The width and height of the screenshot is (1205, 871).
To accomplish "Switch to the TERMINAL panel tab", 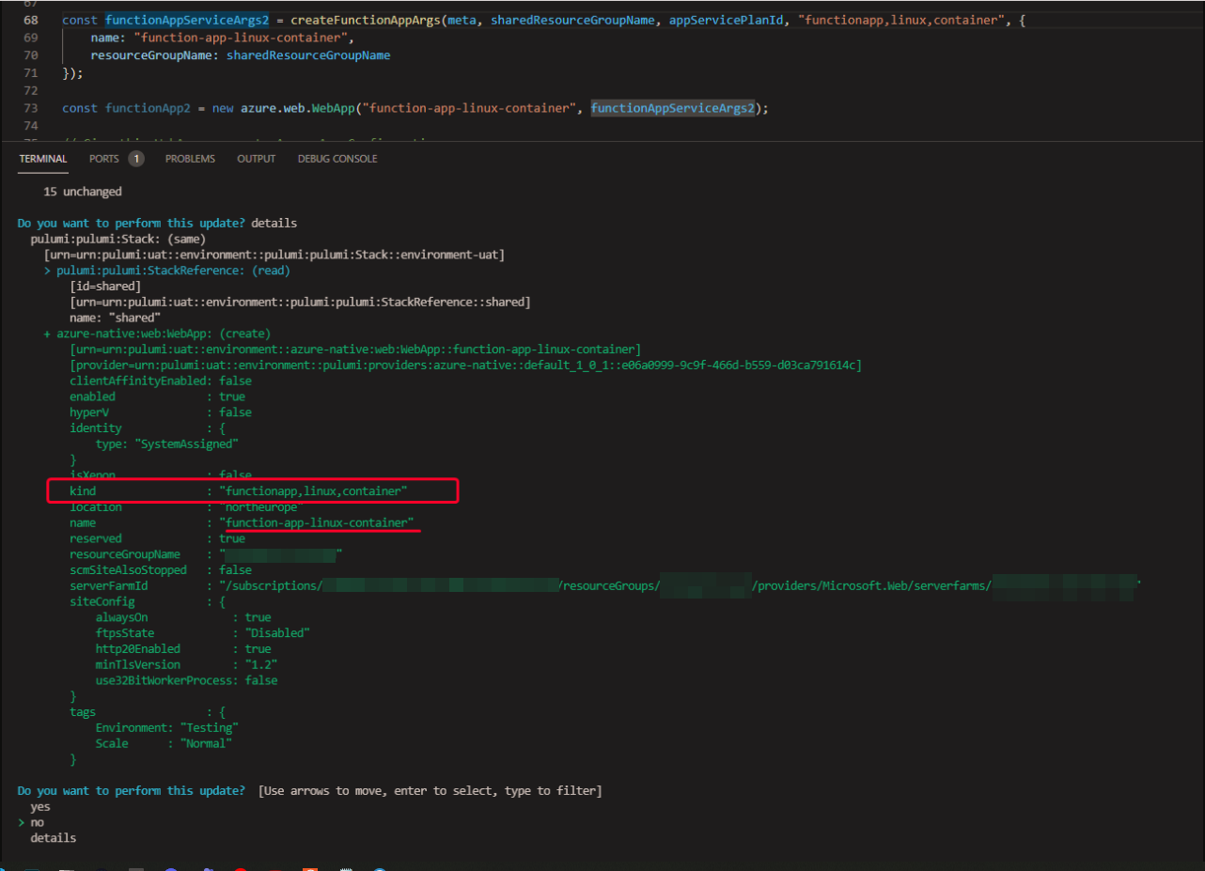I will point(43,159).
